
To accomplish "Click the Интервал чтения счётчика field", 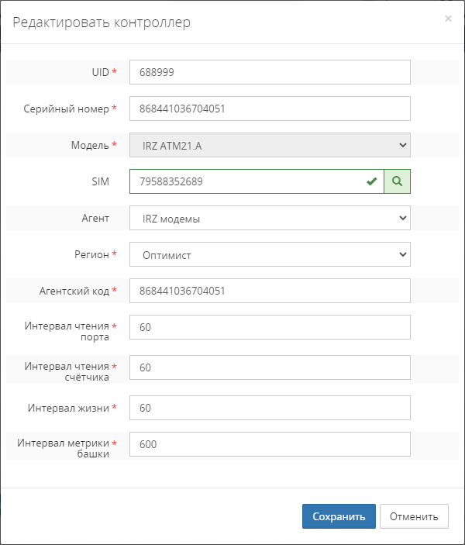I will coord(270,367).
